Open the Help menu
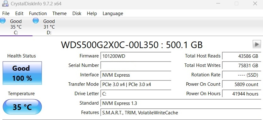Viewport: 263px width, 120px height. (x=92, y=14)
